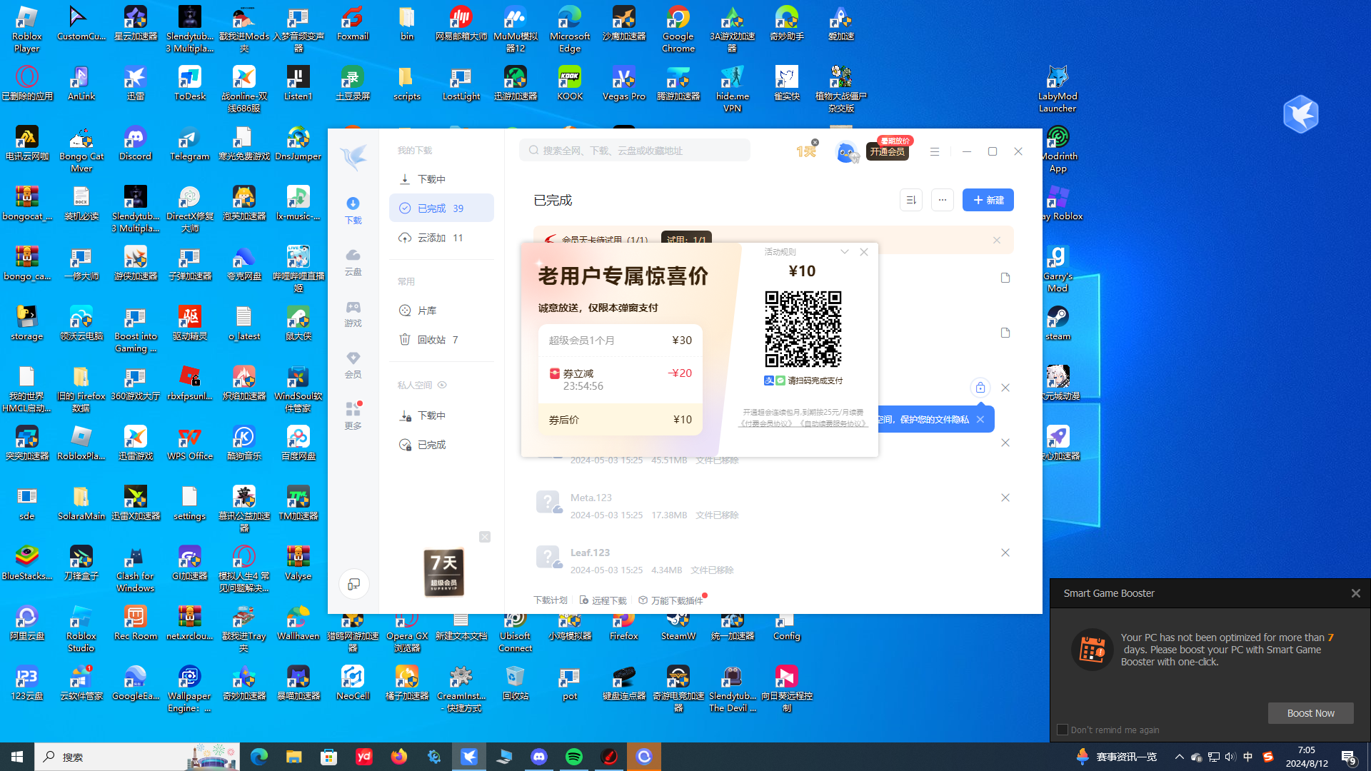
Task: Click the sort list icon beside 新建
Action: click(910, 200)
